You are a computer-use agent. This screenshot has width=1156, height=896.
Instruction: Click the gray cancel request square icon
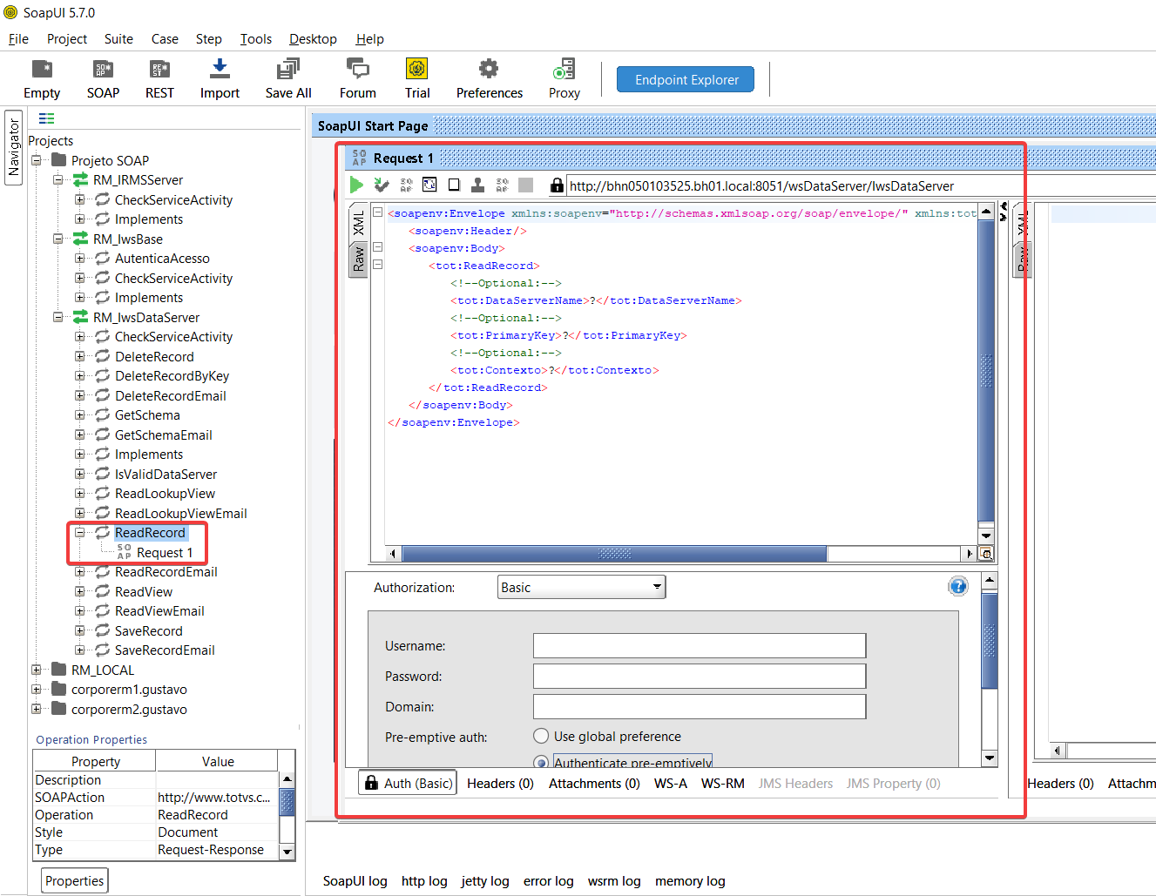(x=525, y=185)
